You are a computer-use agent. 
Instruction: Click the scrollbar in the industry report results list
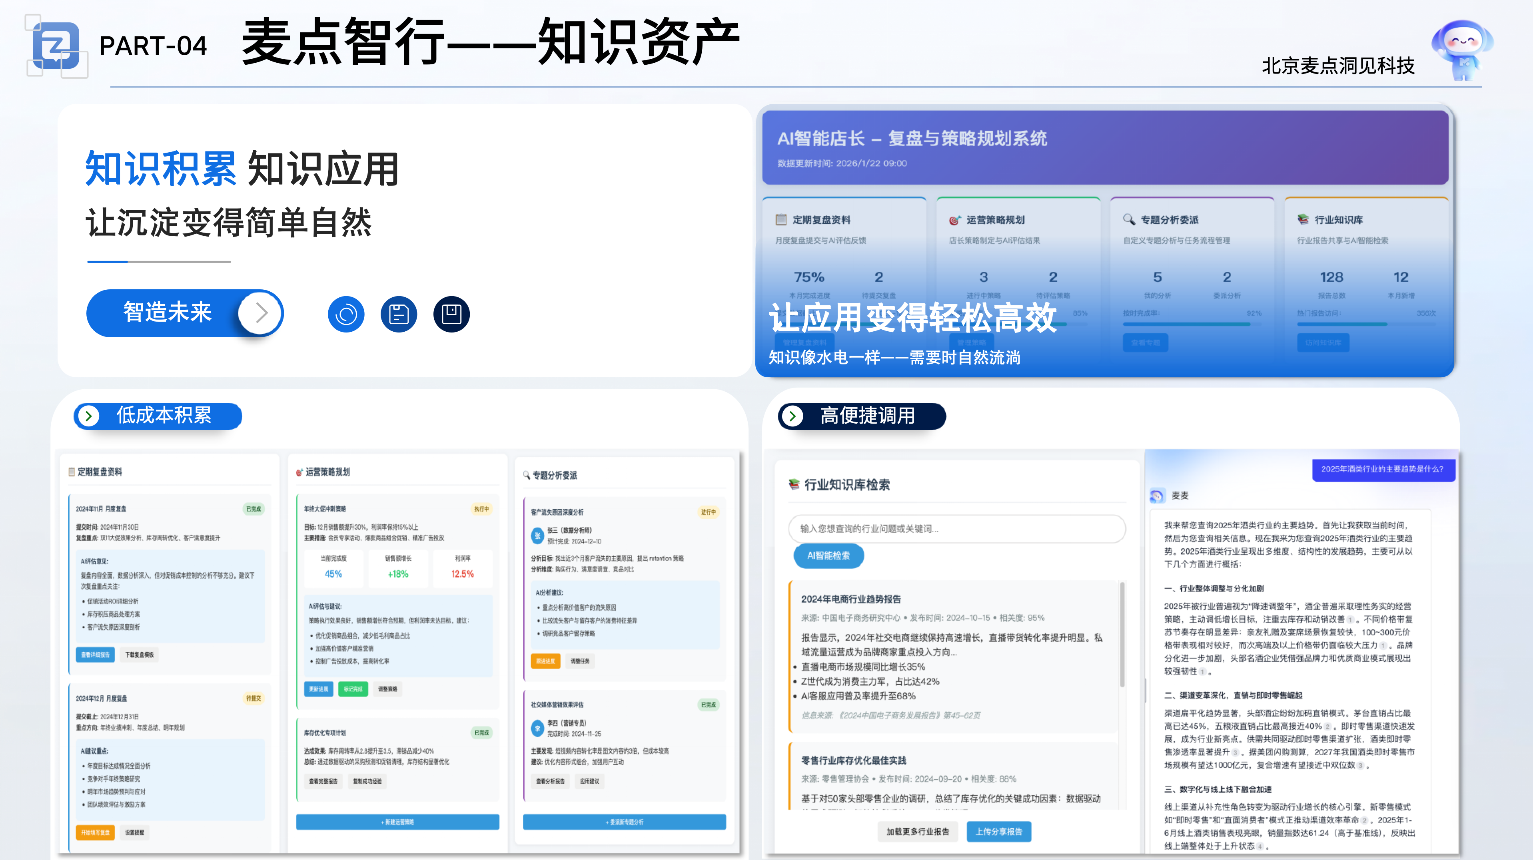click(x=1122, y=634)
